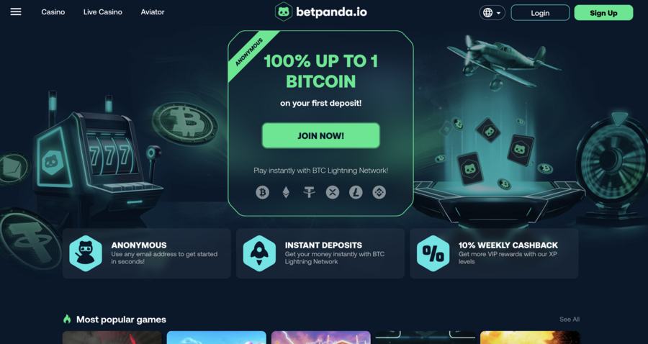Click the Ethereum currency icon
The image size is (648, 344).
click(x=286, y=192)
